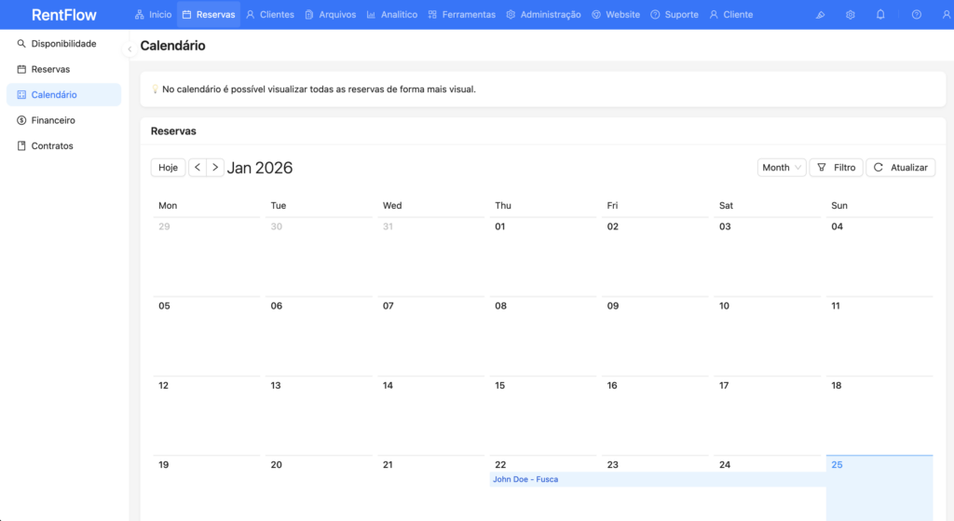
Task: Collapse the sidebar with the chevron handle
Action: point(129,48)
